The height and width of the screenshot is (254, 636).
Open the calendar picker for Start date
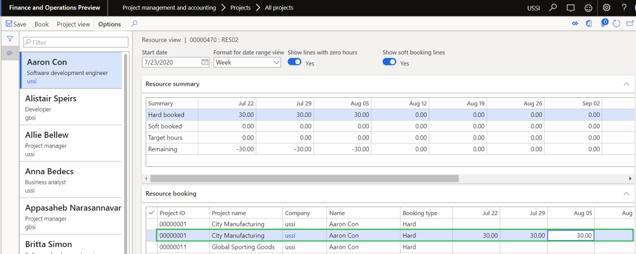(205, 62)
